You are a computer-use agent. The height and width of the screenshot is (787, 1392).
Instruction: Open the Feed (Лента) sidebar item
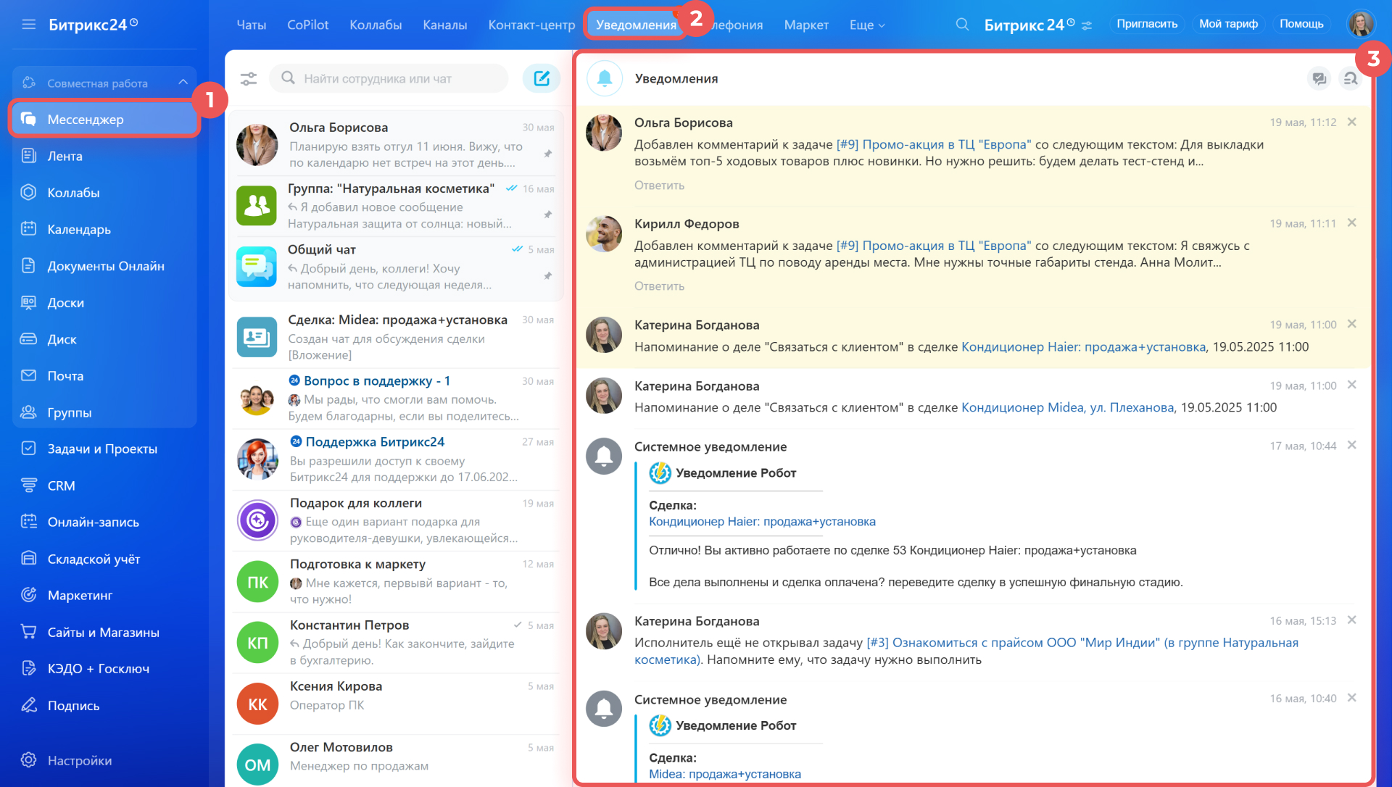coord(104,156)
